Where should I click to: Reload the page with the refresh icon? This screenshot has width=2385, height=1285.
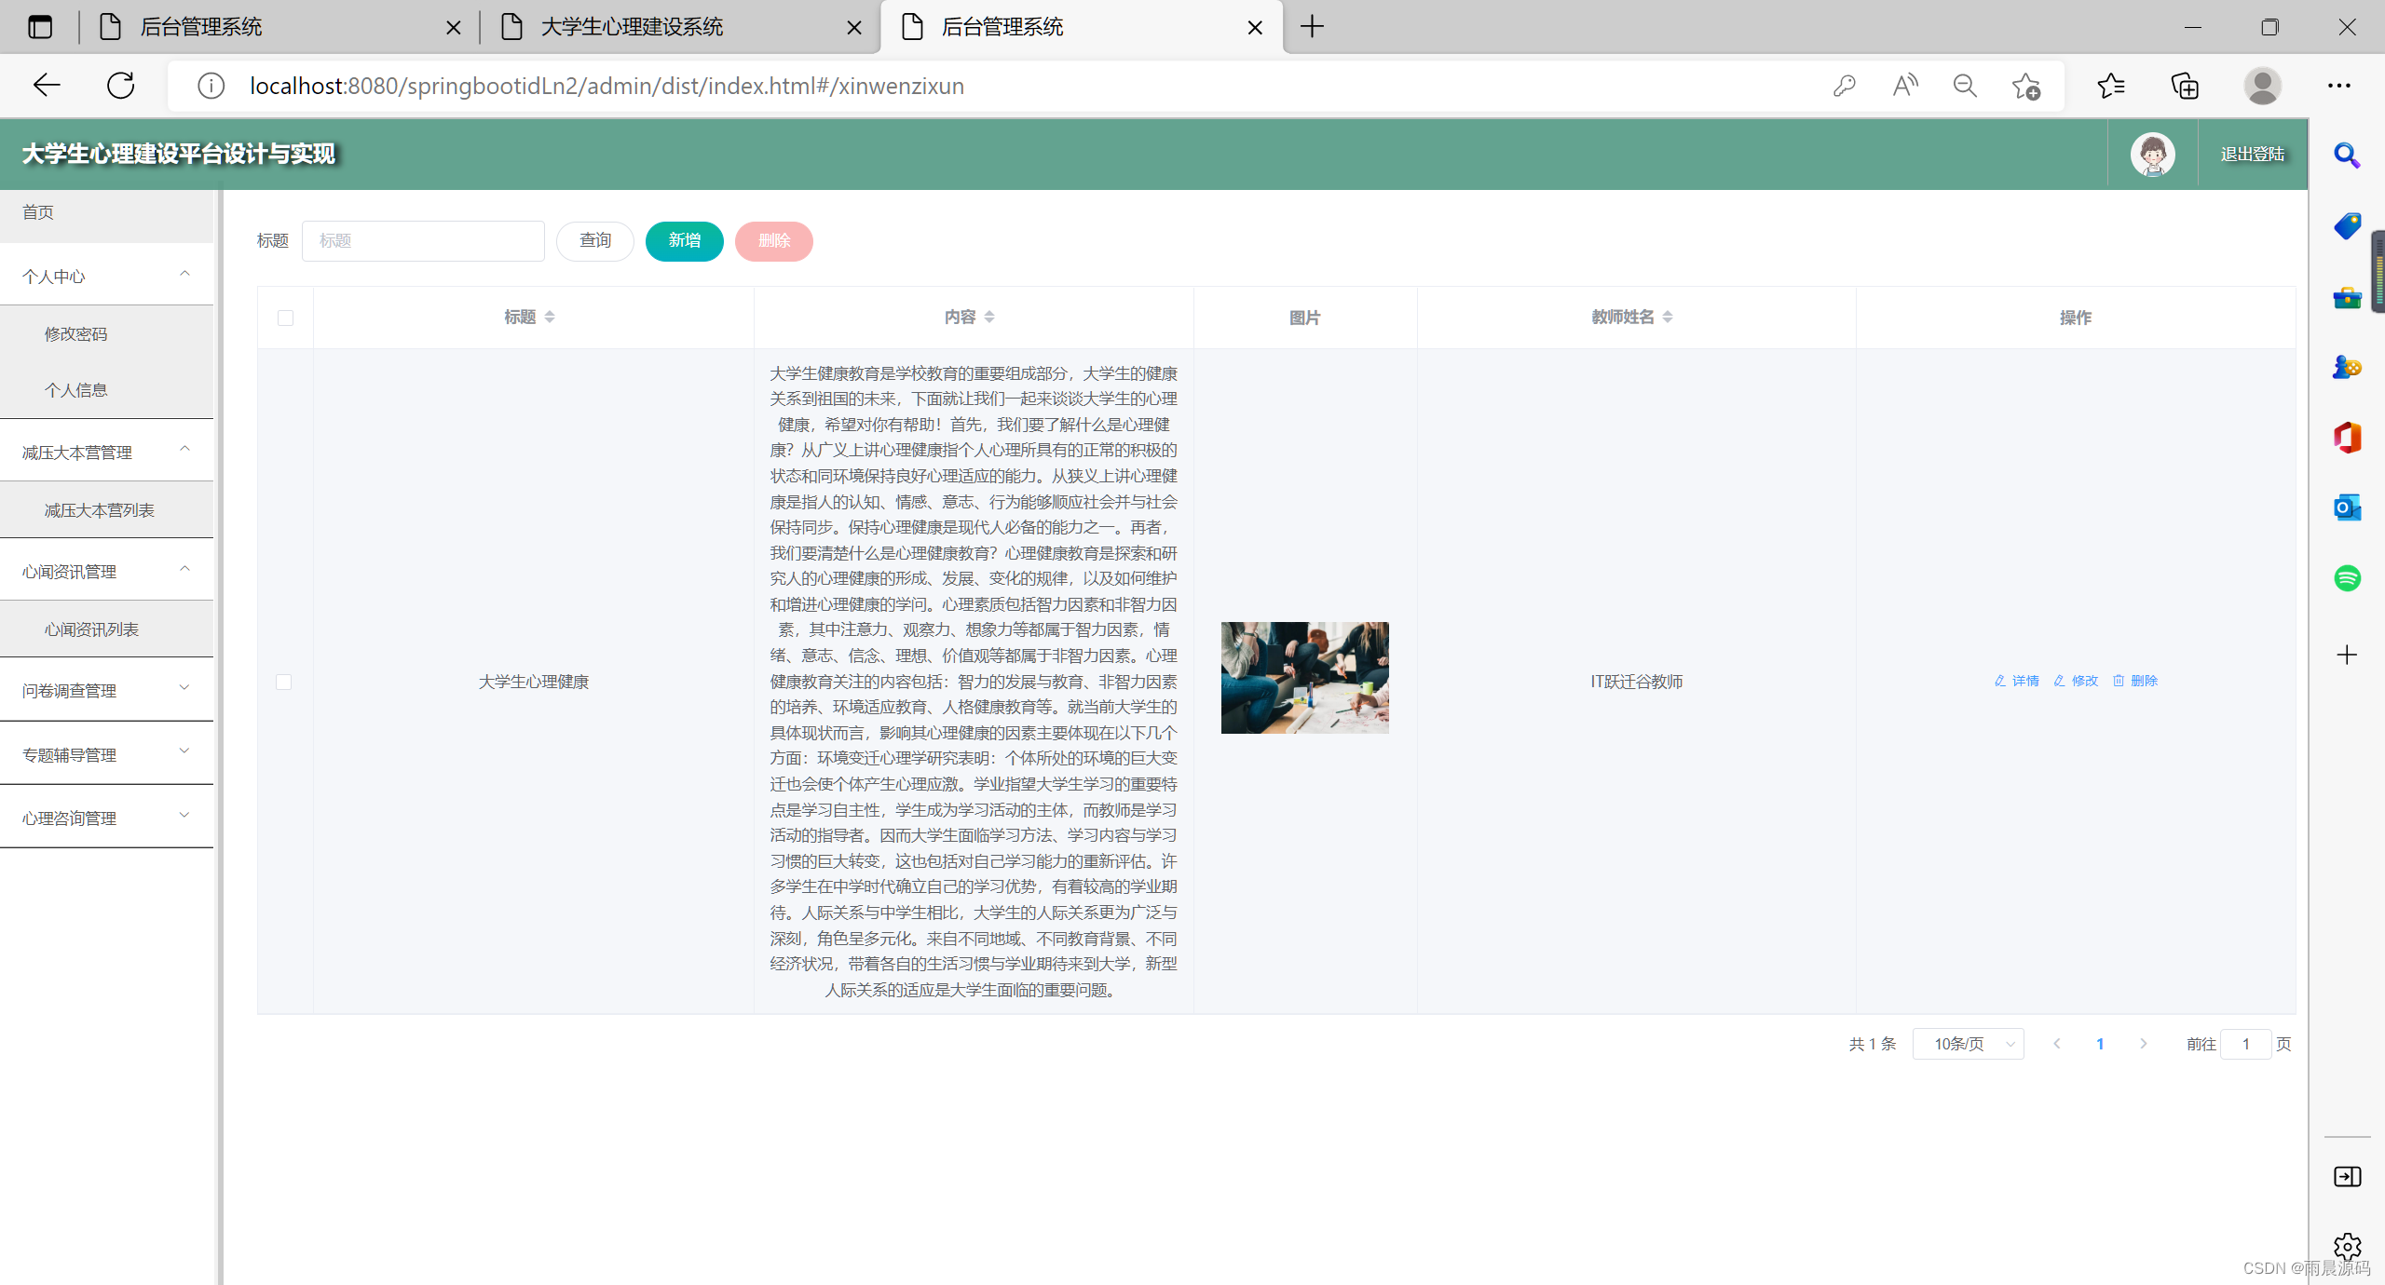tap(121, 86)
